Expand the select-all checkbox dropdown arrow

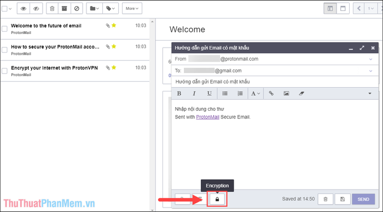(x=10, y=9)
